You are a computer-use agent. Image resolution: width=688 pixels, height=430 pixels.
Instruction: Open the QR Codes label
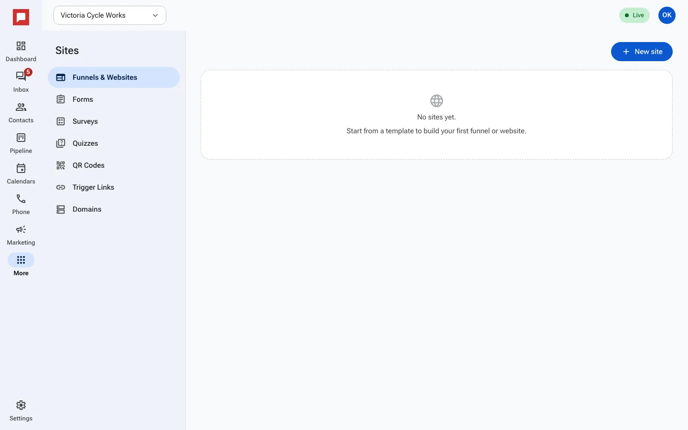tap(88, 165)
